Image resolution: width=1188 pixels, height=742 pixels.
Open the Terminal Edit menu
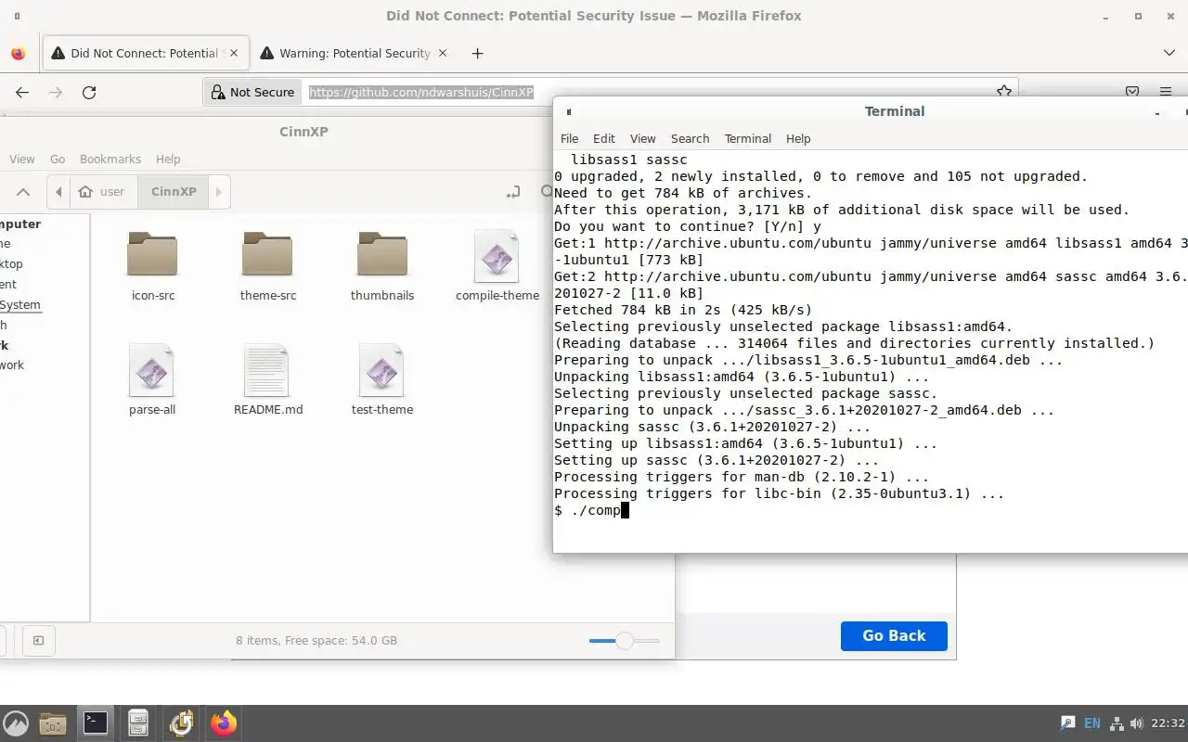604,138
